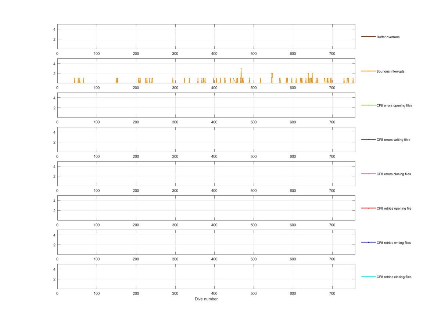Click the "CF8 retries writing files" legend label
Screen dimensions: 441x325
(394, 243)
